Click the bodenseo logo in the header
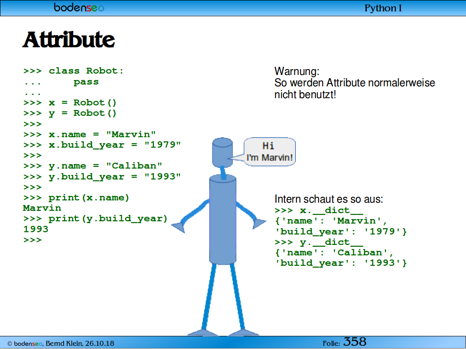 click(79, 7)
